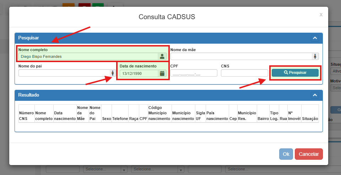
Task: Click the Pesquisar search button
Action: [295, 72]
